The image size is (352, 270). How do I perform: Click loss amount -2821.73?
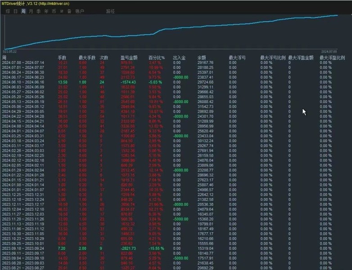click(128, 248)
